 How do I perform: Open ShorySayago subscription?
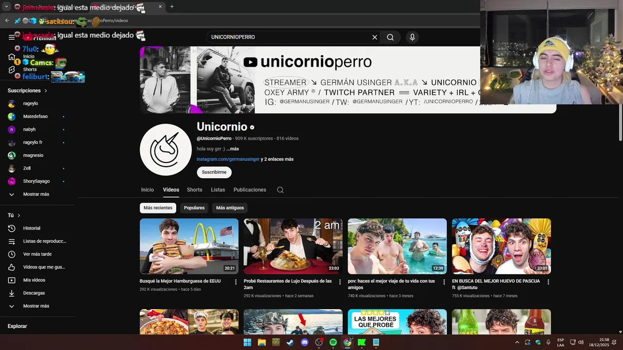tap(37, 181)
